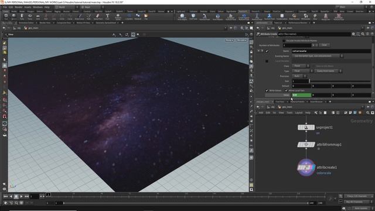Toggle the enable checkbox beside Name field
This screenshot has height=211, width=375.
coord(267,51)
